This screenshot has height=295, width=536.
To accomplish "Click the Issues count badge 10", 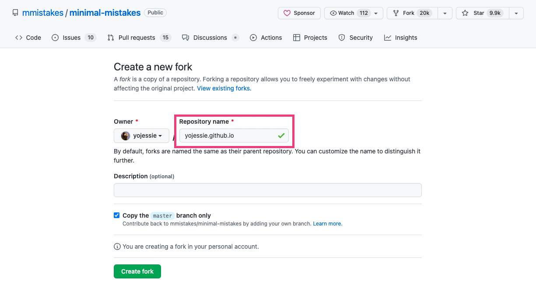I will pyautogui.click(x=90, y=38).
